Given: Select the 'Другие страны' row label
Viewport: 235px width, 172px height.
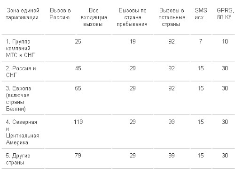Looking at the screenshot, I should (x=18, y=159).
